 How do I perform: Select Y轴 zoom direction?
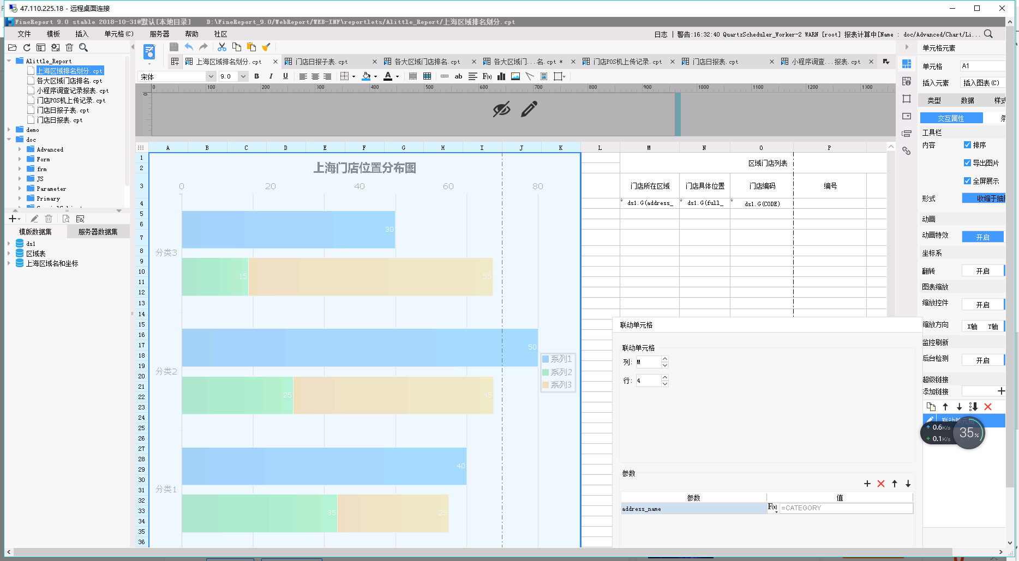[x=993, y=327]
